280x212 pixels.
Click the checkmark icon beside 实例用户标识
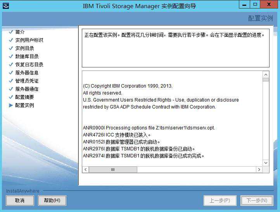(x=11, y=40)
